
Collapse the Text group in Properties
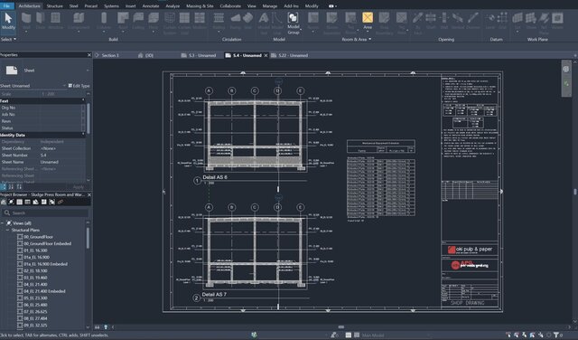pos(83,100)
